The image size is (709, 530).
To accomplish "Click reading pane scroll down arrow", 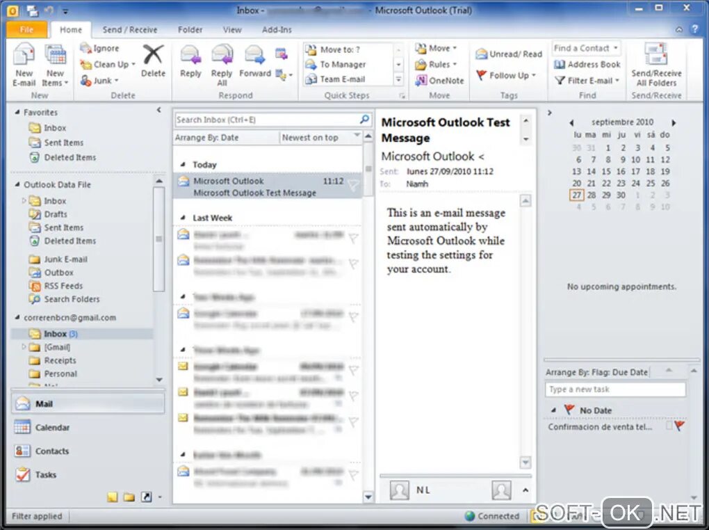I will pyautogui.click(x=525, y=462).
